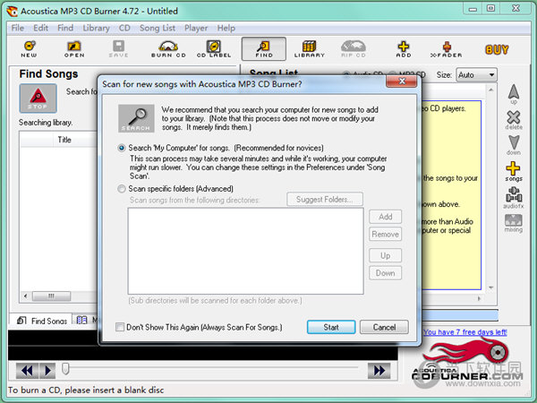The image size is (537, 403).
Task: Click the Rip CD toolbar icon
Action: tap(354, 49)
